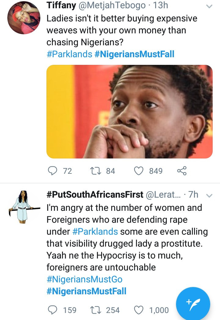Image resolution: width=220 pixels, height=320 pixels.
Task: Open #NigeriansMustFall hashtag in Tiffany's tweet
Action: click(x=134, y=54)
